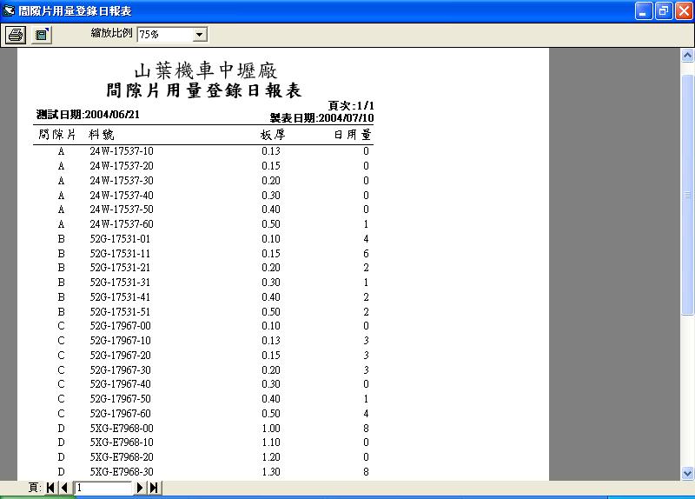Click part number 24W-17537-20

122,166
